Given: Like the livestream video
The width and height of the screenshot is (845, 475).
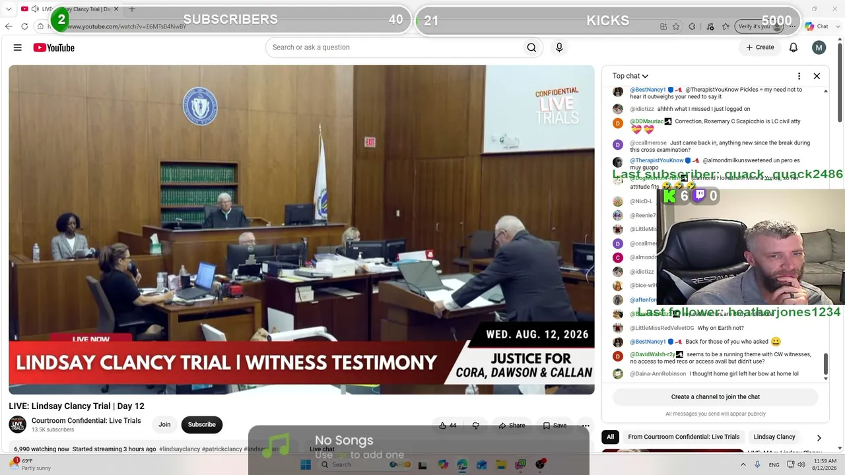Looking at the screenshot, I should pyautogui.click(x=448, y=426).
